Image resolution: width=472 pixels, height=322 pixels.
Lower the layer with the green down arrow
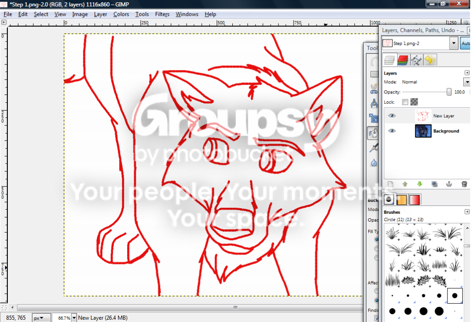point(419,184)
